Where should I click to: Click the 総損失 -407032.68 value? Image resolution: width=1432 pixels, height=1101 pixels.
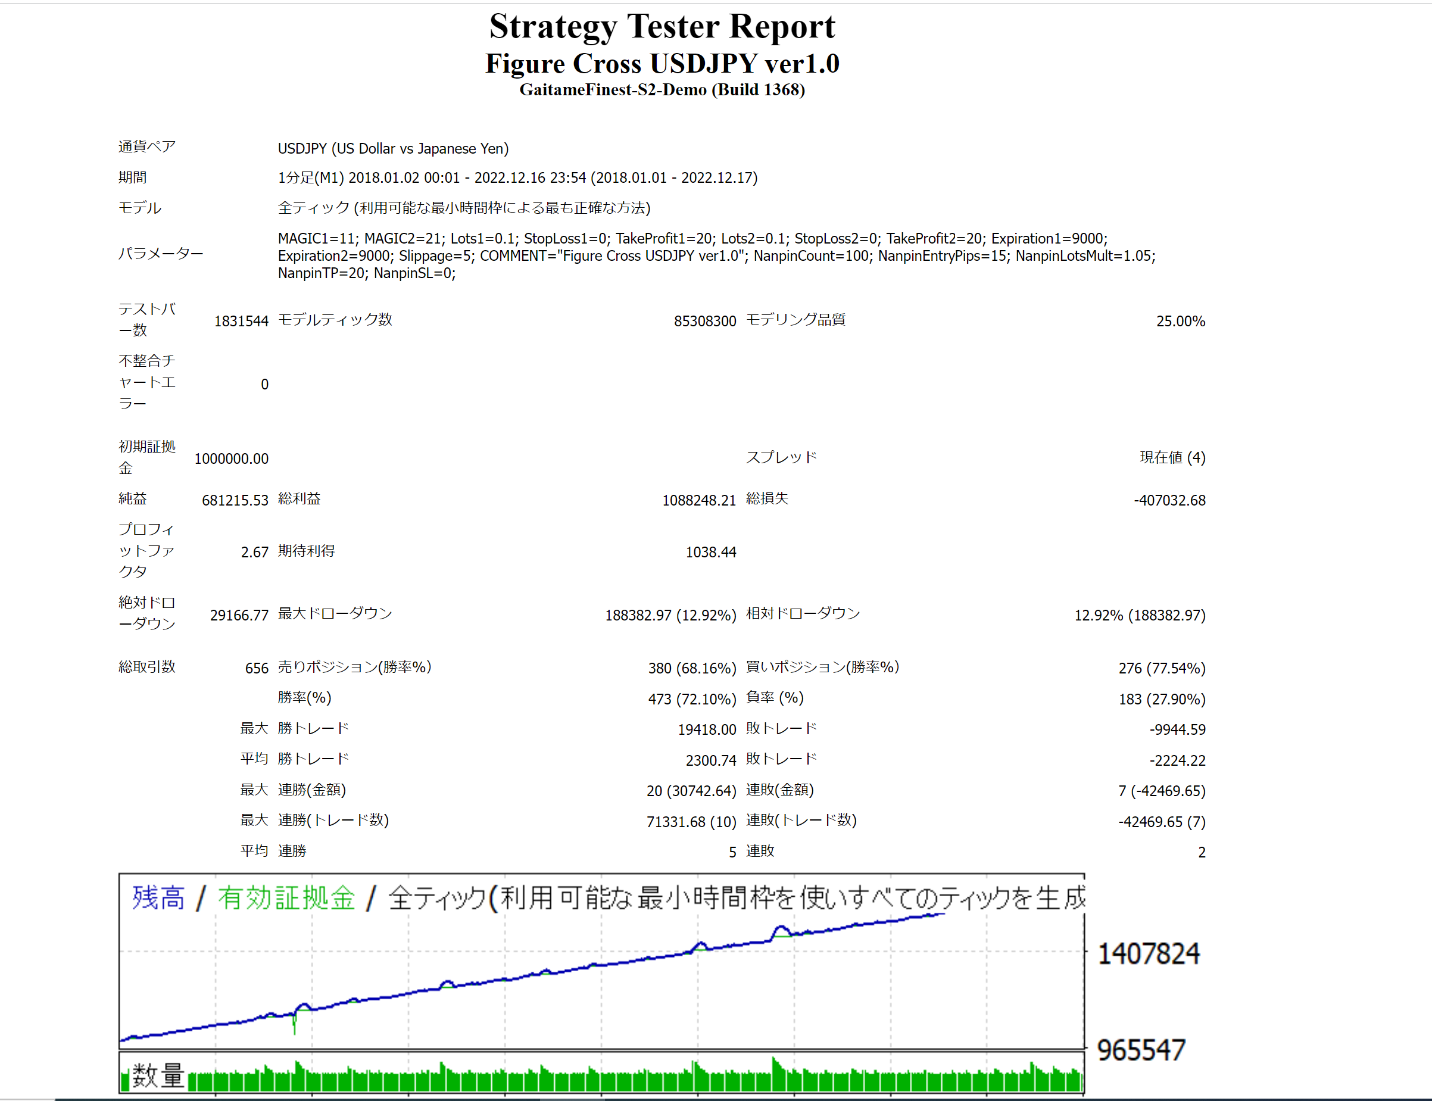(1169, 501)
